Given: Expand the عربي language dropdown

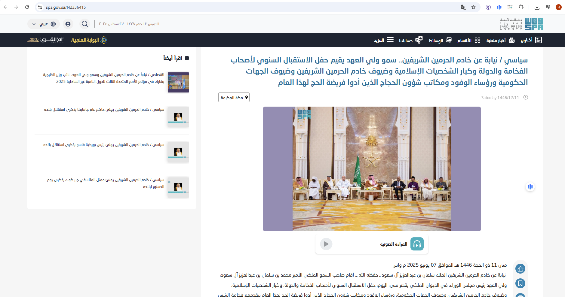Looking at the screenshot, I should coord(44,24).
